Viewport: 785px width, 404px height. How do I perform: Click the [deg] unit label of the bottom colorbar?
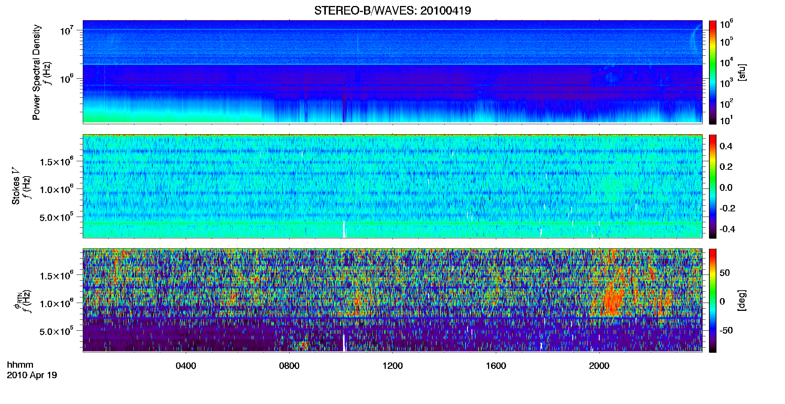[742, 300]
